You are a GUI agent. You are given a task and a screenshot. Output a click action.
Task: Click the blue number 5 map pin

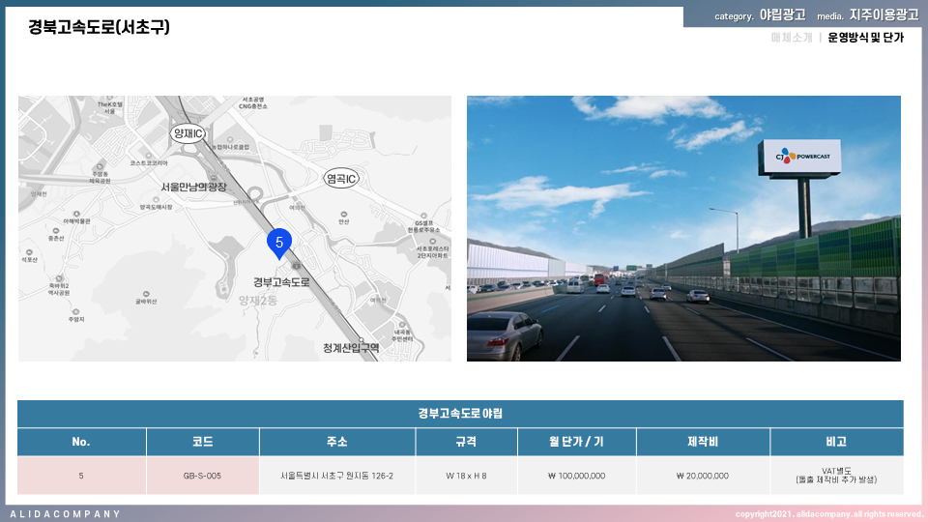tap(278, 243)
